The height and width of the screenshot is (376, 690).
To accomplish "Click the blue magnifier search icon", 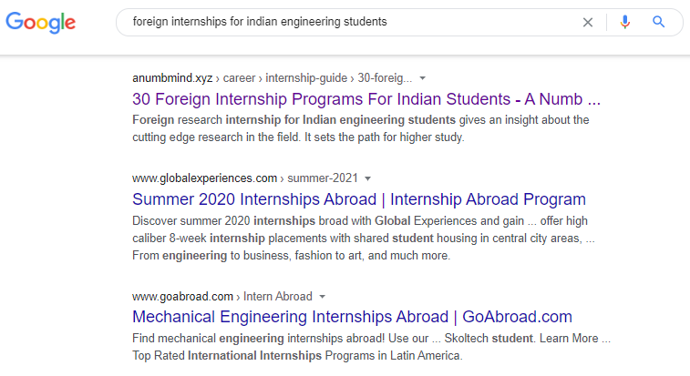I will click(659, 22).
